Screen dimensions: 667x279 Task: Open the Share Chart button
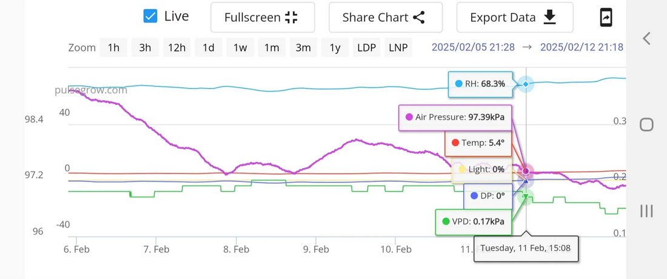point(385,18)
